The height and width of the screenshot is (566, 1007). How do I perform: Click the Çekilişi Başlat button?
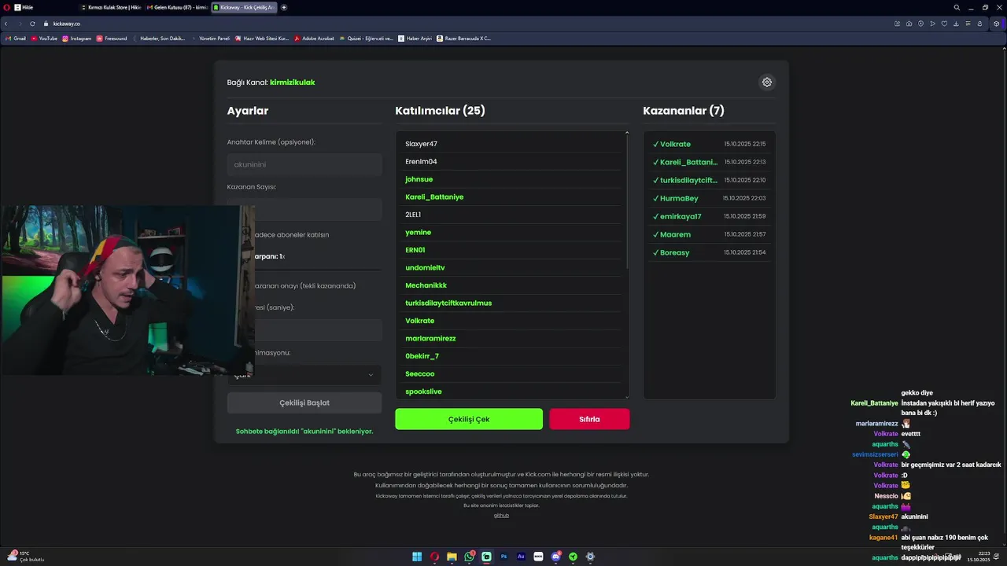click(304, 402)
